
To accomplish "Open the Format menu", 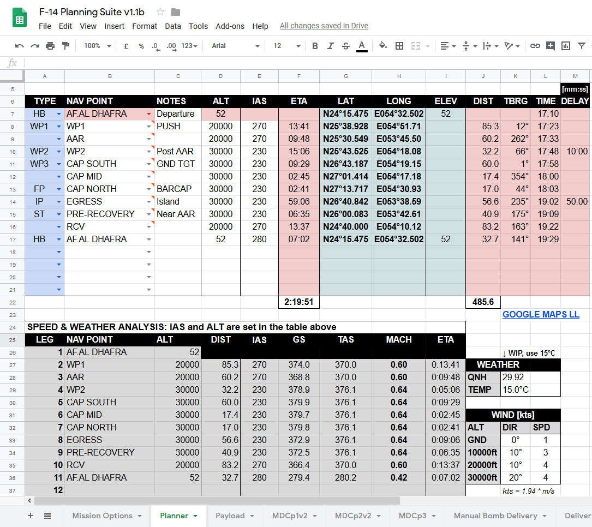I will (144, 26).
